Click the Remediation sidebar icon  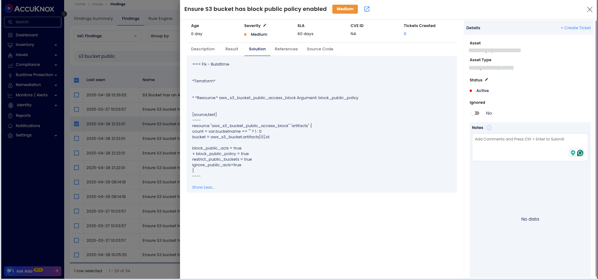pyautogui.click(x=10, y=85)
